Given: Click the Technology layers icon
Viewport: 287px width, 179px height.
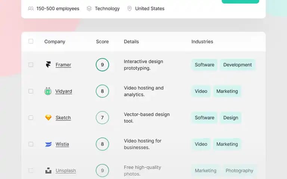Looking at the screenshot, I should 89,9.
